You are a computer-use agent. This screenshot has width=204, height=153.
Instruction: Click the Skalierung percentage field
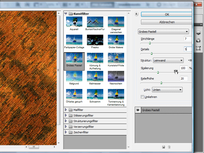(x=184, y=68)
